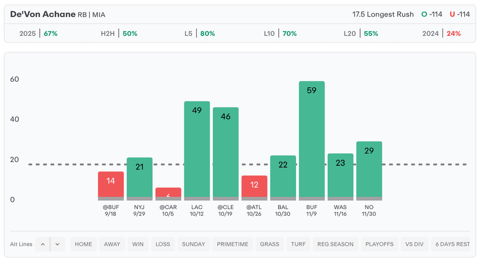Viewport: 484px width, 264px height.
Task: Filter by GRASS surface
Action: coord(269,244)
